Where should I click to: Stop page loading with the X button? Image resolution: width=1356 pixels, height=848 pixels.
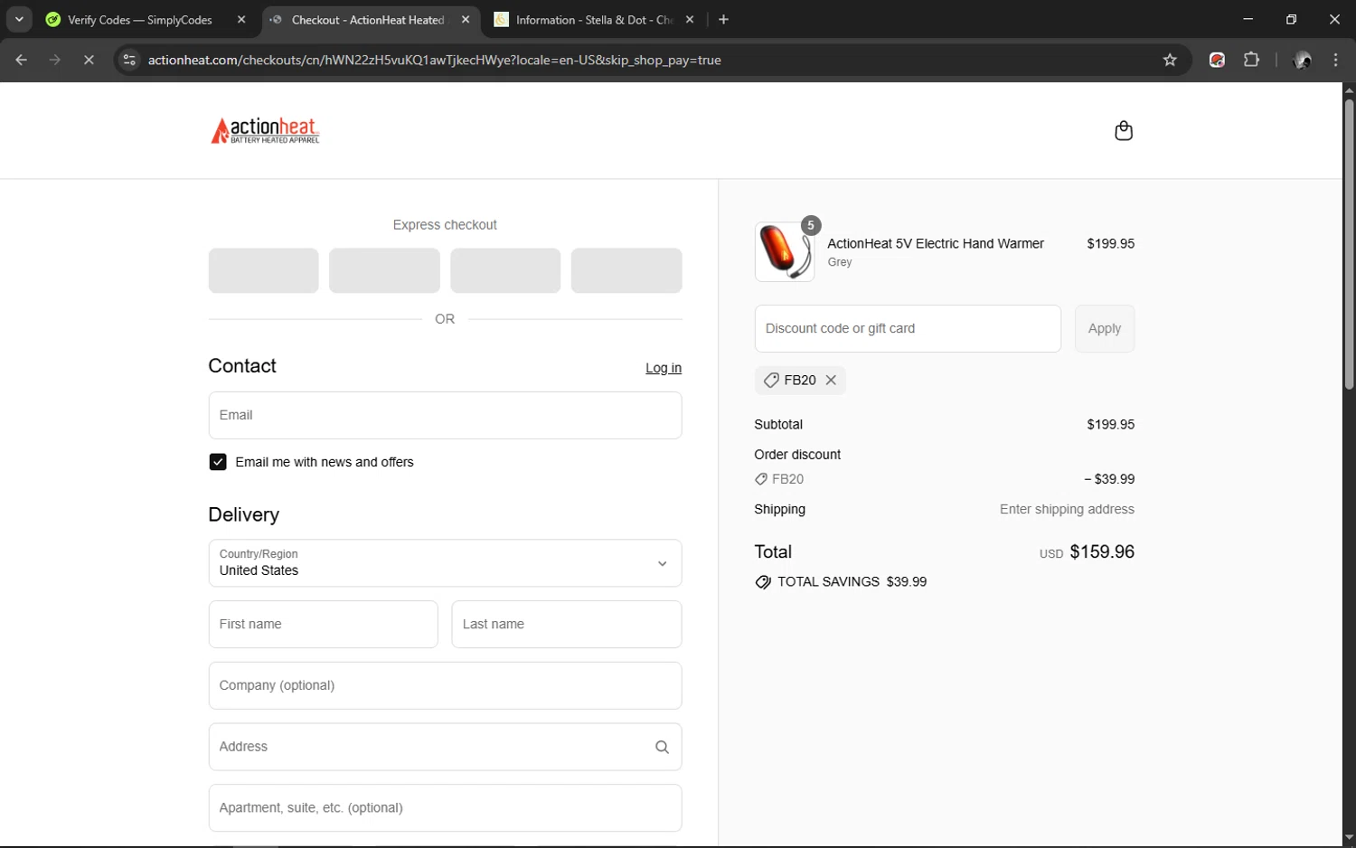pos(89,60)
